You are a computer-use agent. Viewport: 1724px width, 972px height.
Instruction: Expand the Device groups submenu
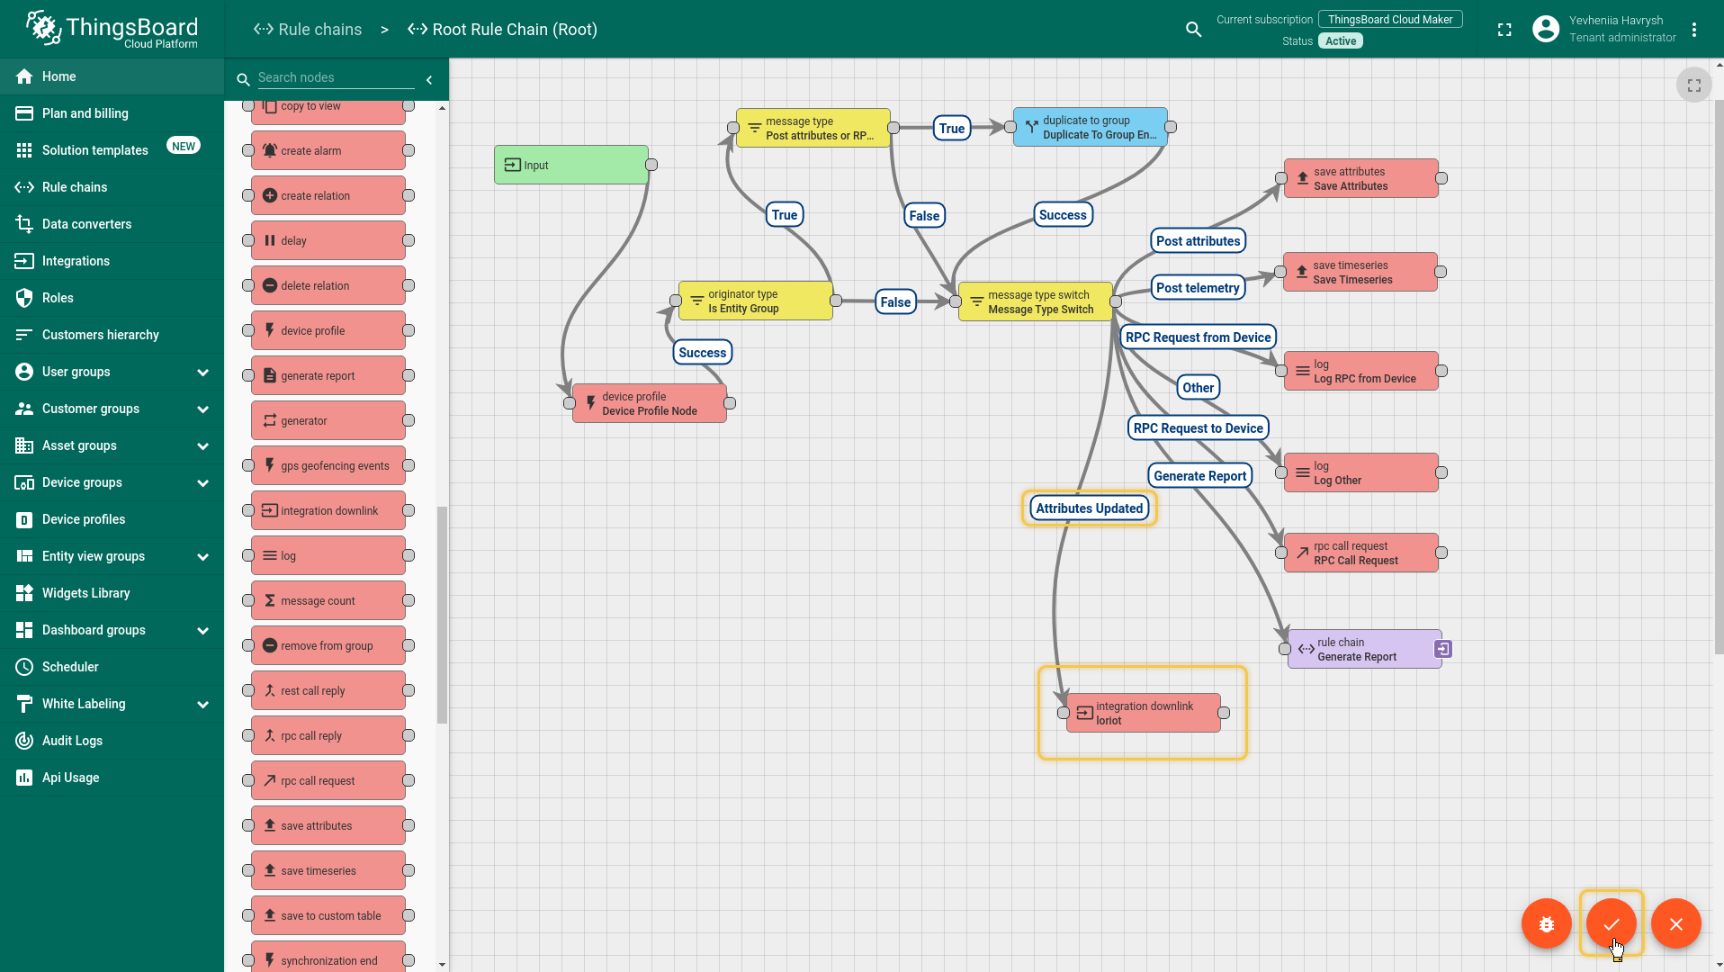202,482
